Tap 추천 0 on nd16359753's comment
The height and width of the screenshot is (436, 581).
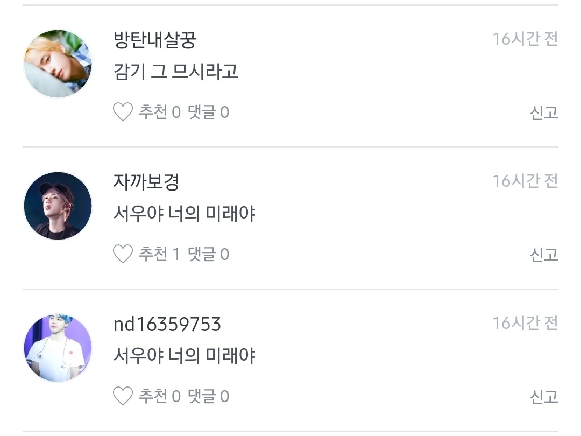click(160, 396)
